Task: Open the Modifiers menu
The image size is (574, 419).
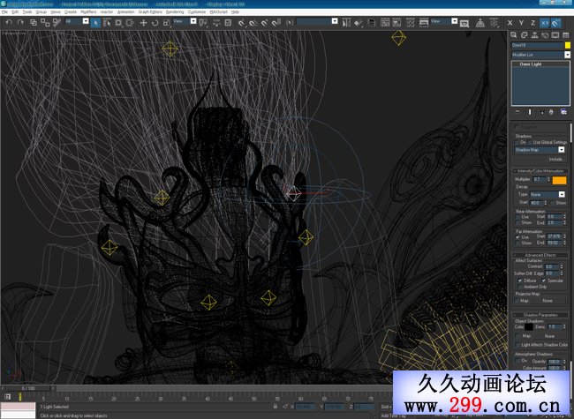Action: pos(88,12)
